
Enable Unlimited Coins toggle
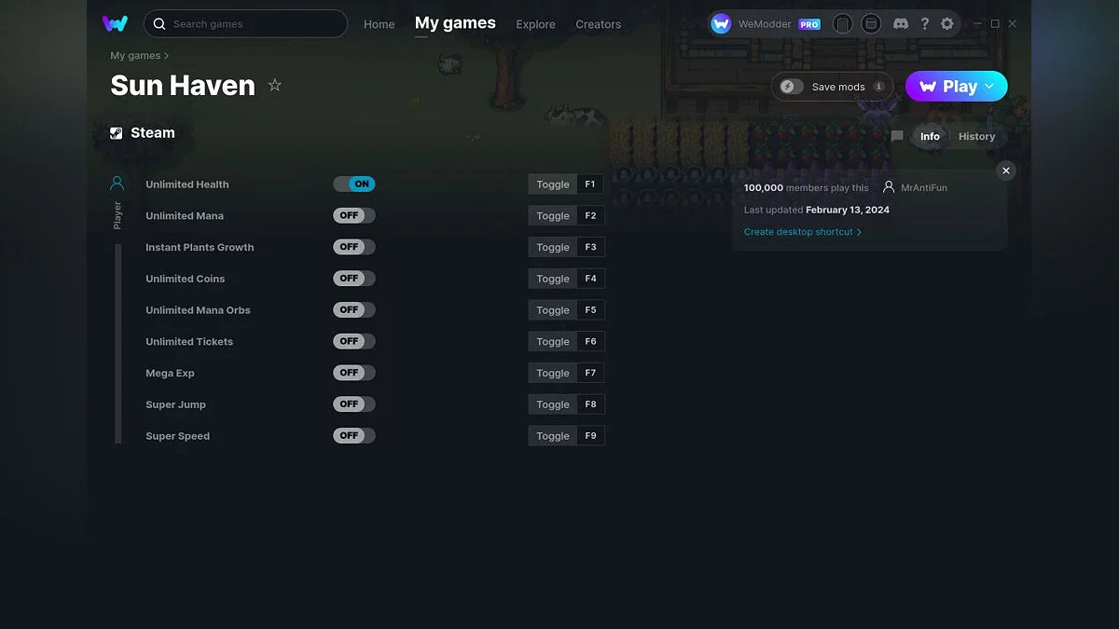(x=354, y=279)
